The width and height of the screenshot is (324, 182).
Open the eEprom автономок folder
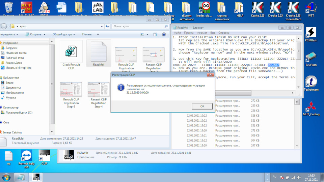point(187,11)
